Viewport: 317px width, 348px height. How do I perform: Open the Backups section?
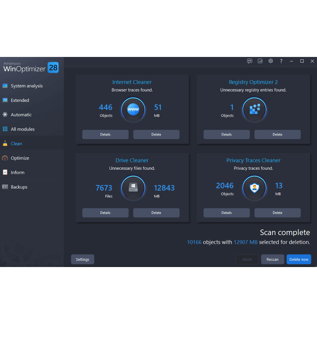19,187
